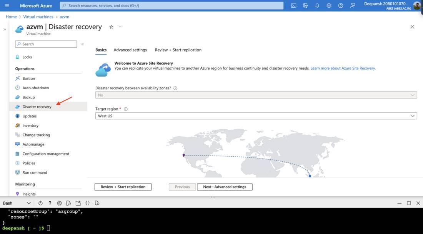The image size is (423, 234).
Task: Click Next : Advanced settings button
Action: tap(225, 187)
